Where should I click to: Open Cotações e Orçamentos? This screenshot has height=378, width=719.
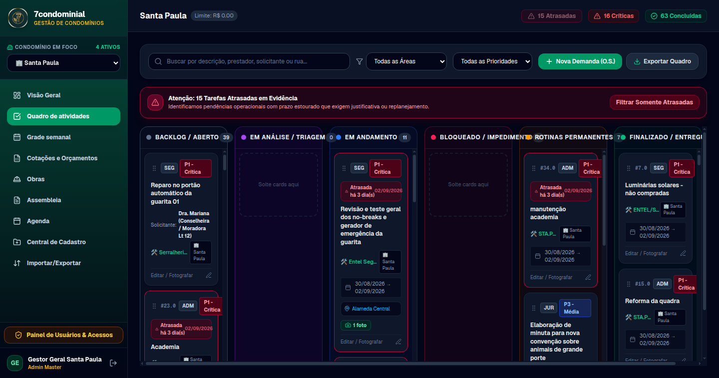(x=63, y=158)
